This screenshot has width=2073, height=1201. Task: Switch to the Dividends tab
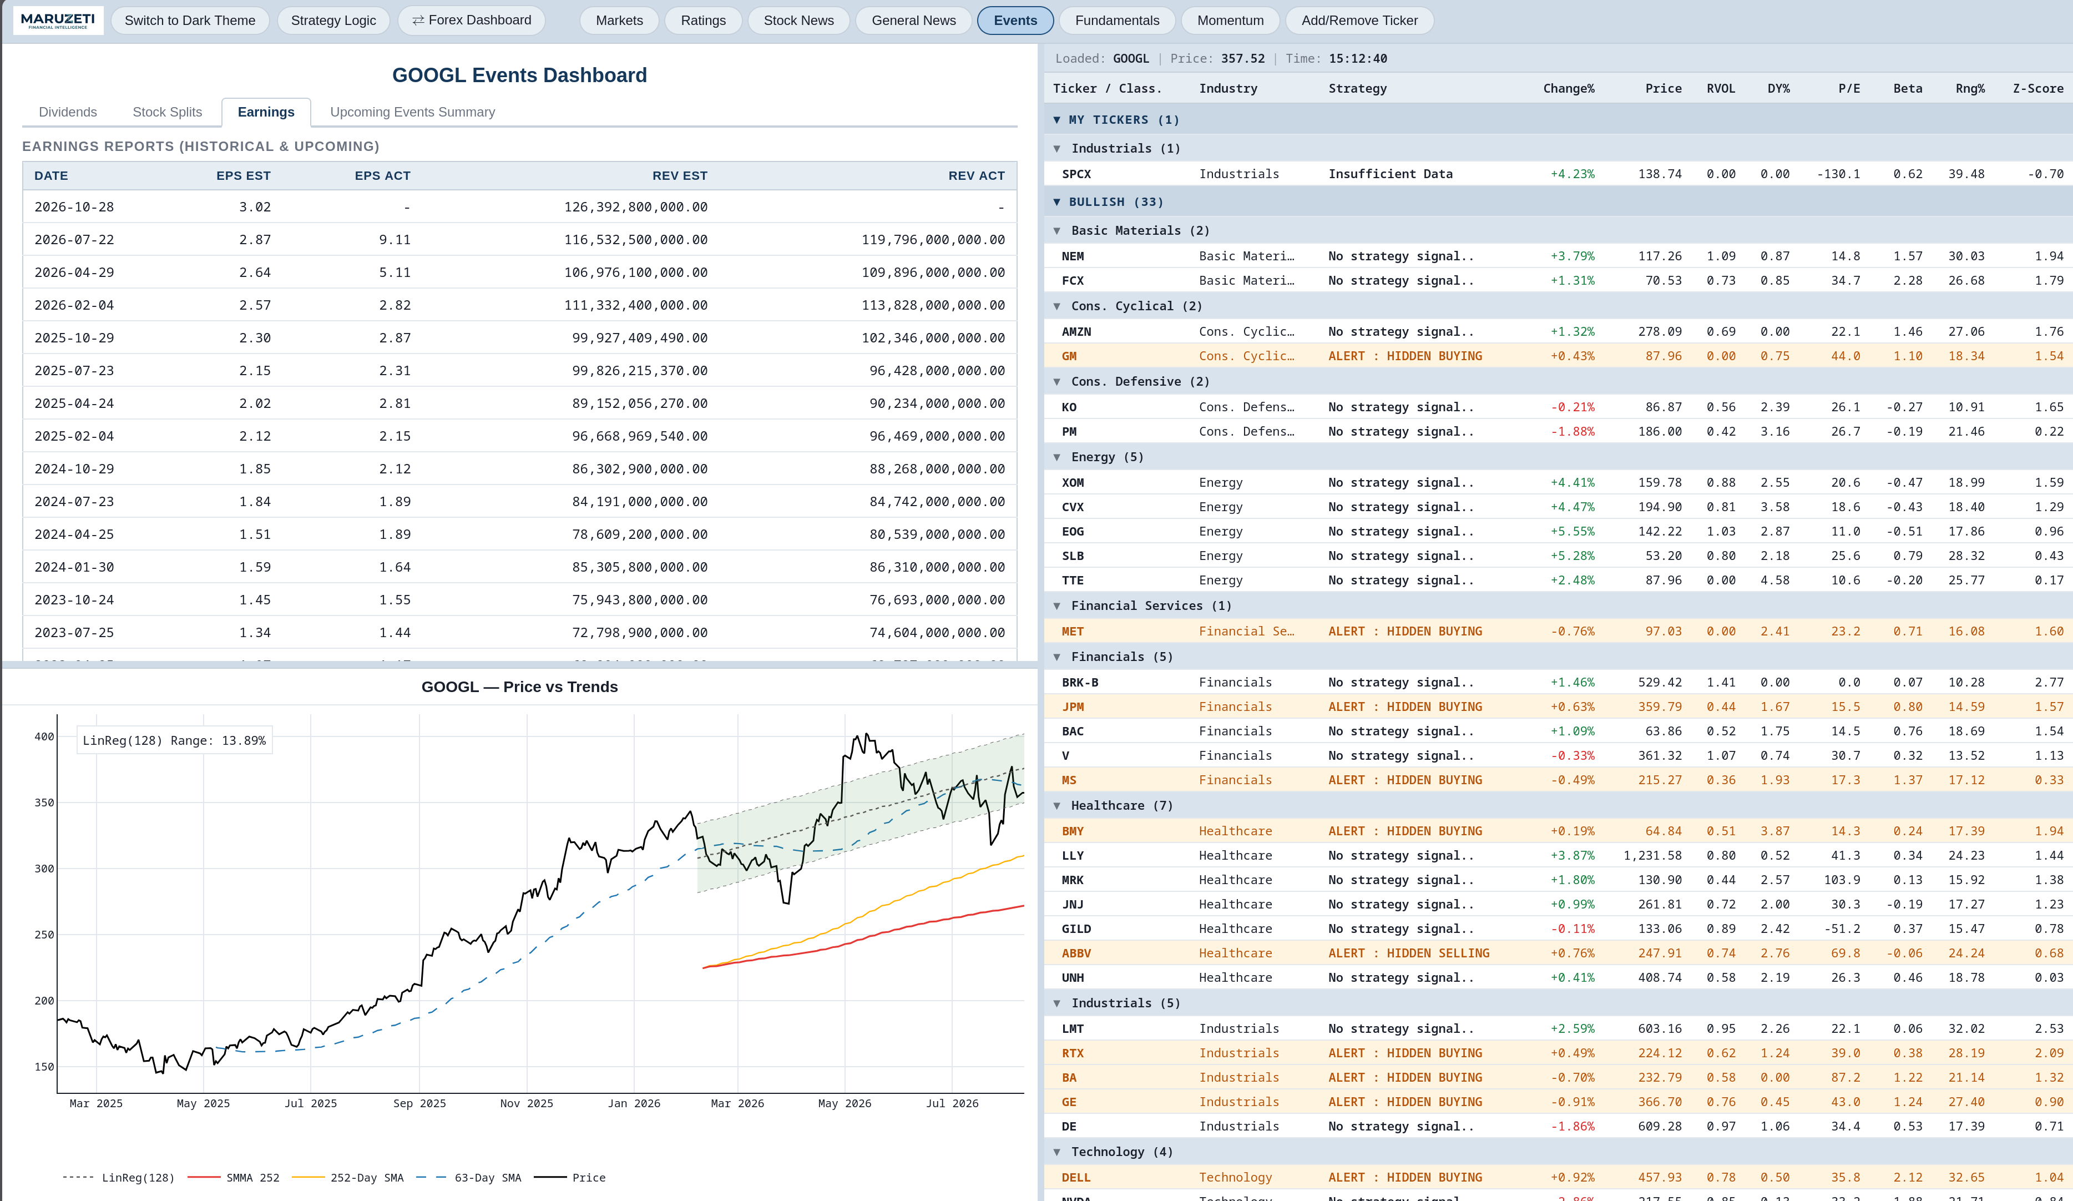pos(68,112)
